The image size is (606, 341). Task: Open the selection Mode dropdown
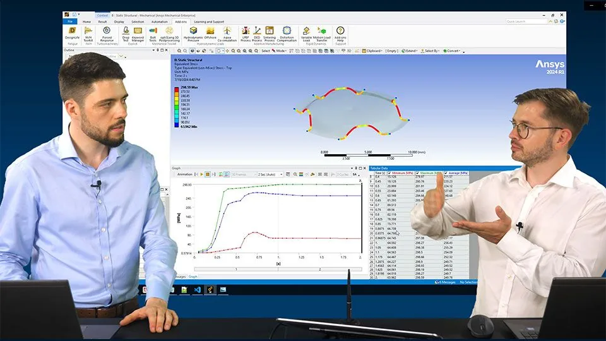280,51
